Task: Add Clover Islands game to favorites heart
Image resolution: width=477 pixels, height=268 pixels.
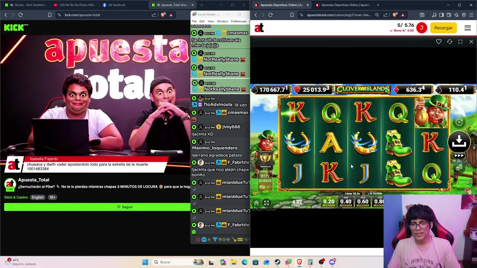Action: [439, 42]
